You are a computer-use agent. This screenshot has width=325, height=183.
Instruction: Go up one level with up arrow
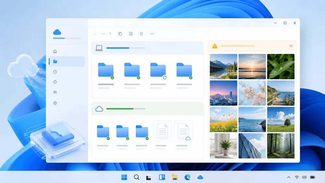110,34
